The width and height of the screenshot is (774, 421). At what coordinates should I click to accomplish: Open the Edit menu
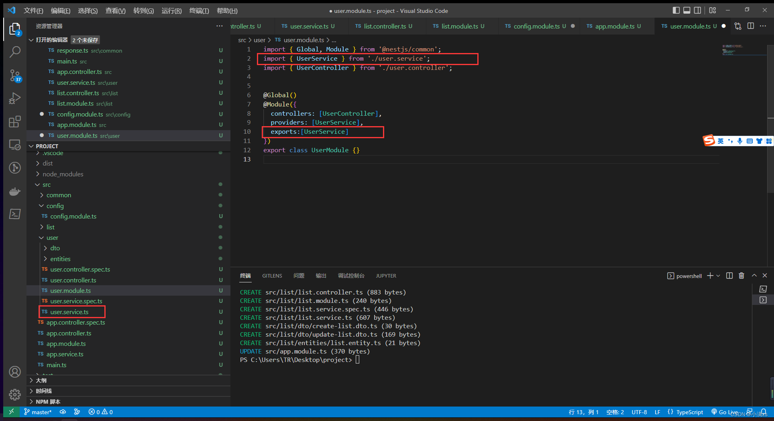[x=60, y=10]
